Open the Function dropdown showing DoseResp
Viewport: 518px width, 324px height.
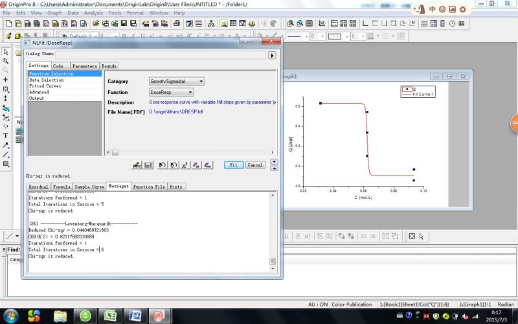(171, 92)
